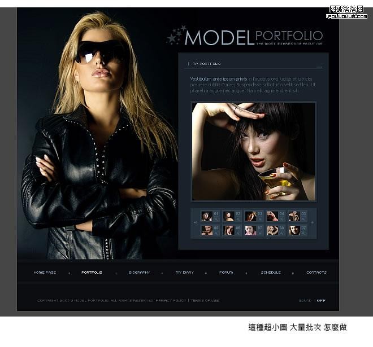Choose thumbnail 03 in the top gallery row
The image size is (373, 347).
250,216
